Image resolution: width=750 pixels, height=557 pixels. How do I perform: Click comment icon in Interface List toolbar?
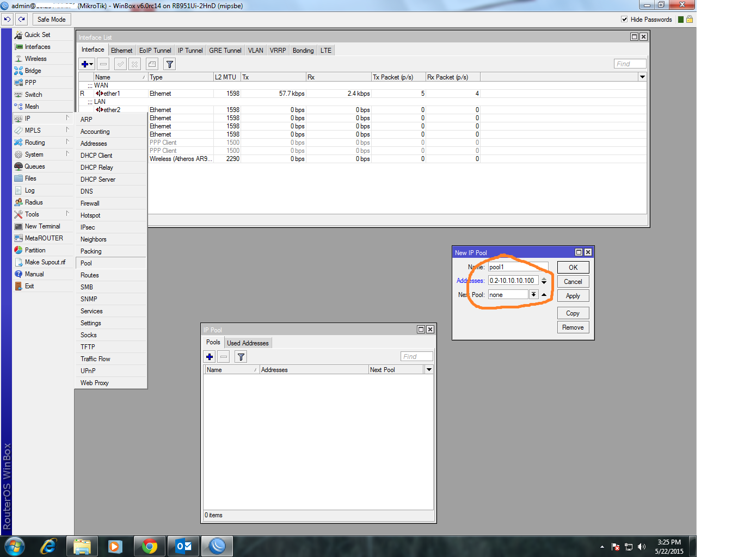tap(152, 64)
